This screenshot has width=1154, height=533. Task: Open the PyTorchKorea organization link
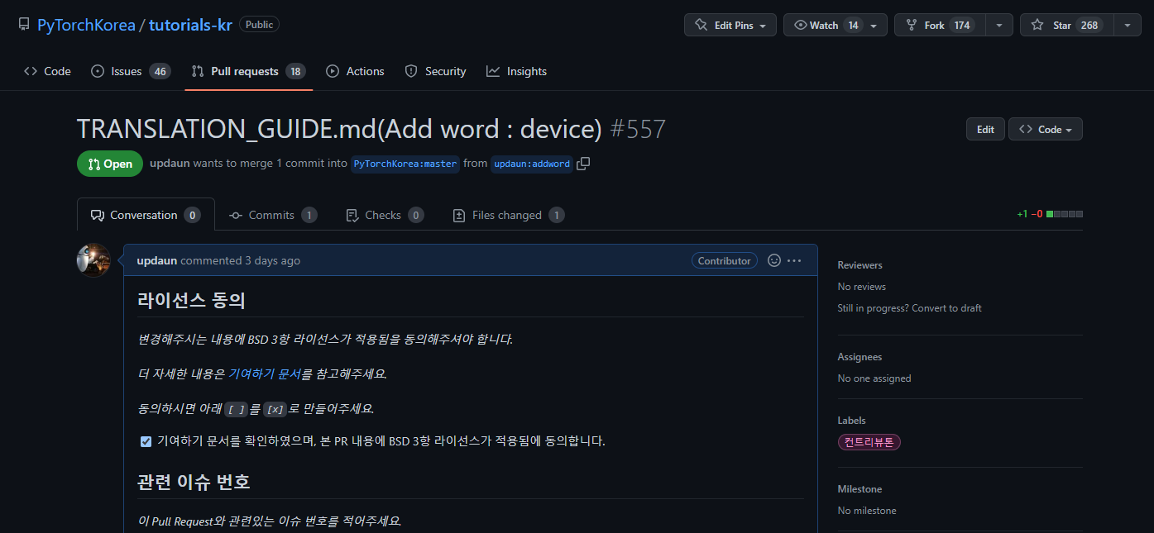[x=86, y=25]
